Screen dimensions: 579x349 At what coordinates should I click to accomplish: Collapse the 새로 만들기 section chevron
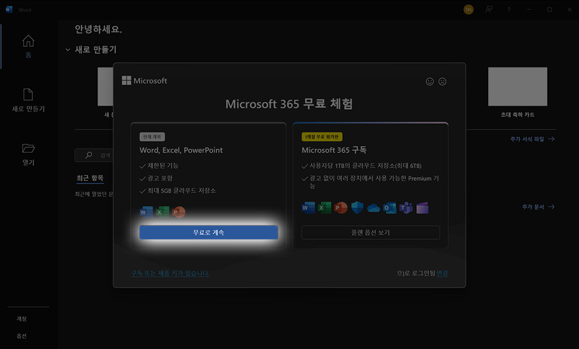tap(68, 50)
